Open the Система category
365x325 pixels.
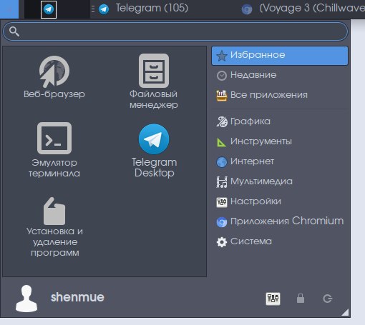[x=280, y=241]
